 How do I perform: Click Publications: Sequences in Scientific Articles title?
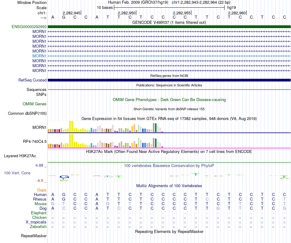point(169,85)
